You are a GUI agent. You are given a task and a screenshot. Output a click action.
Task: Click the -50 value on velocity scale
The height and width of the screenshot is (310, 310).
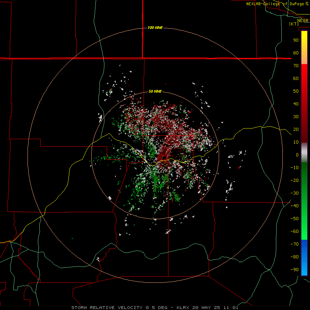(294, 219)
